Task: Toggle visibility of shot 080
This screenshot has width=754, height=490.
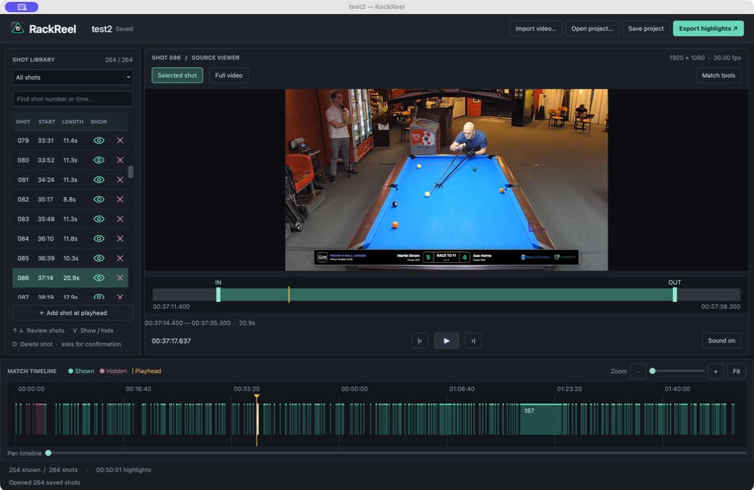Action: click(x=99, y=160)
